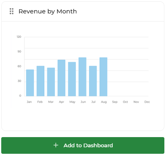Click the Feb axis label
Screen dimensions: 166x155
click(40, 102)
